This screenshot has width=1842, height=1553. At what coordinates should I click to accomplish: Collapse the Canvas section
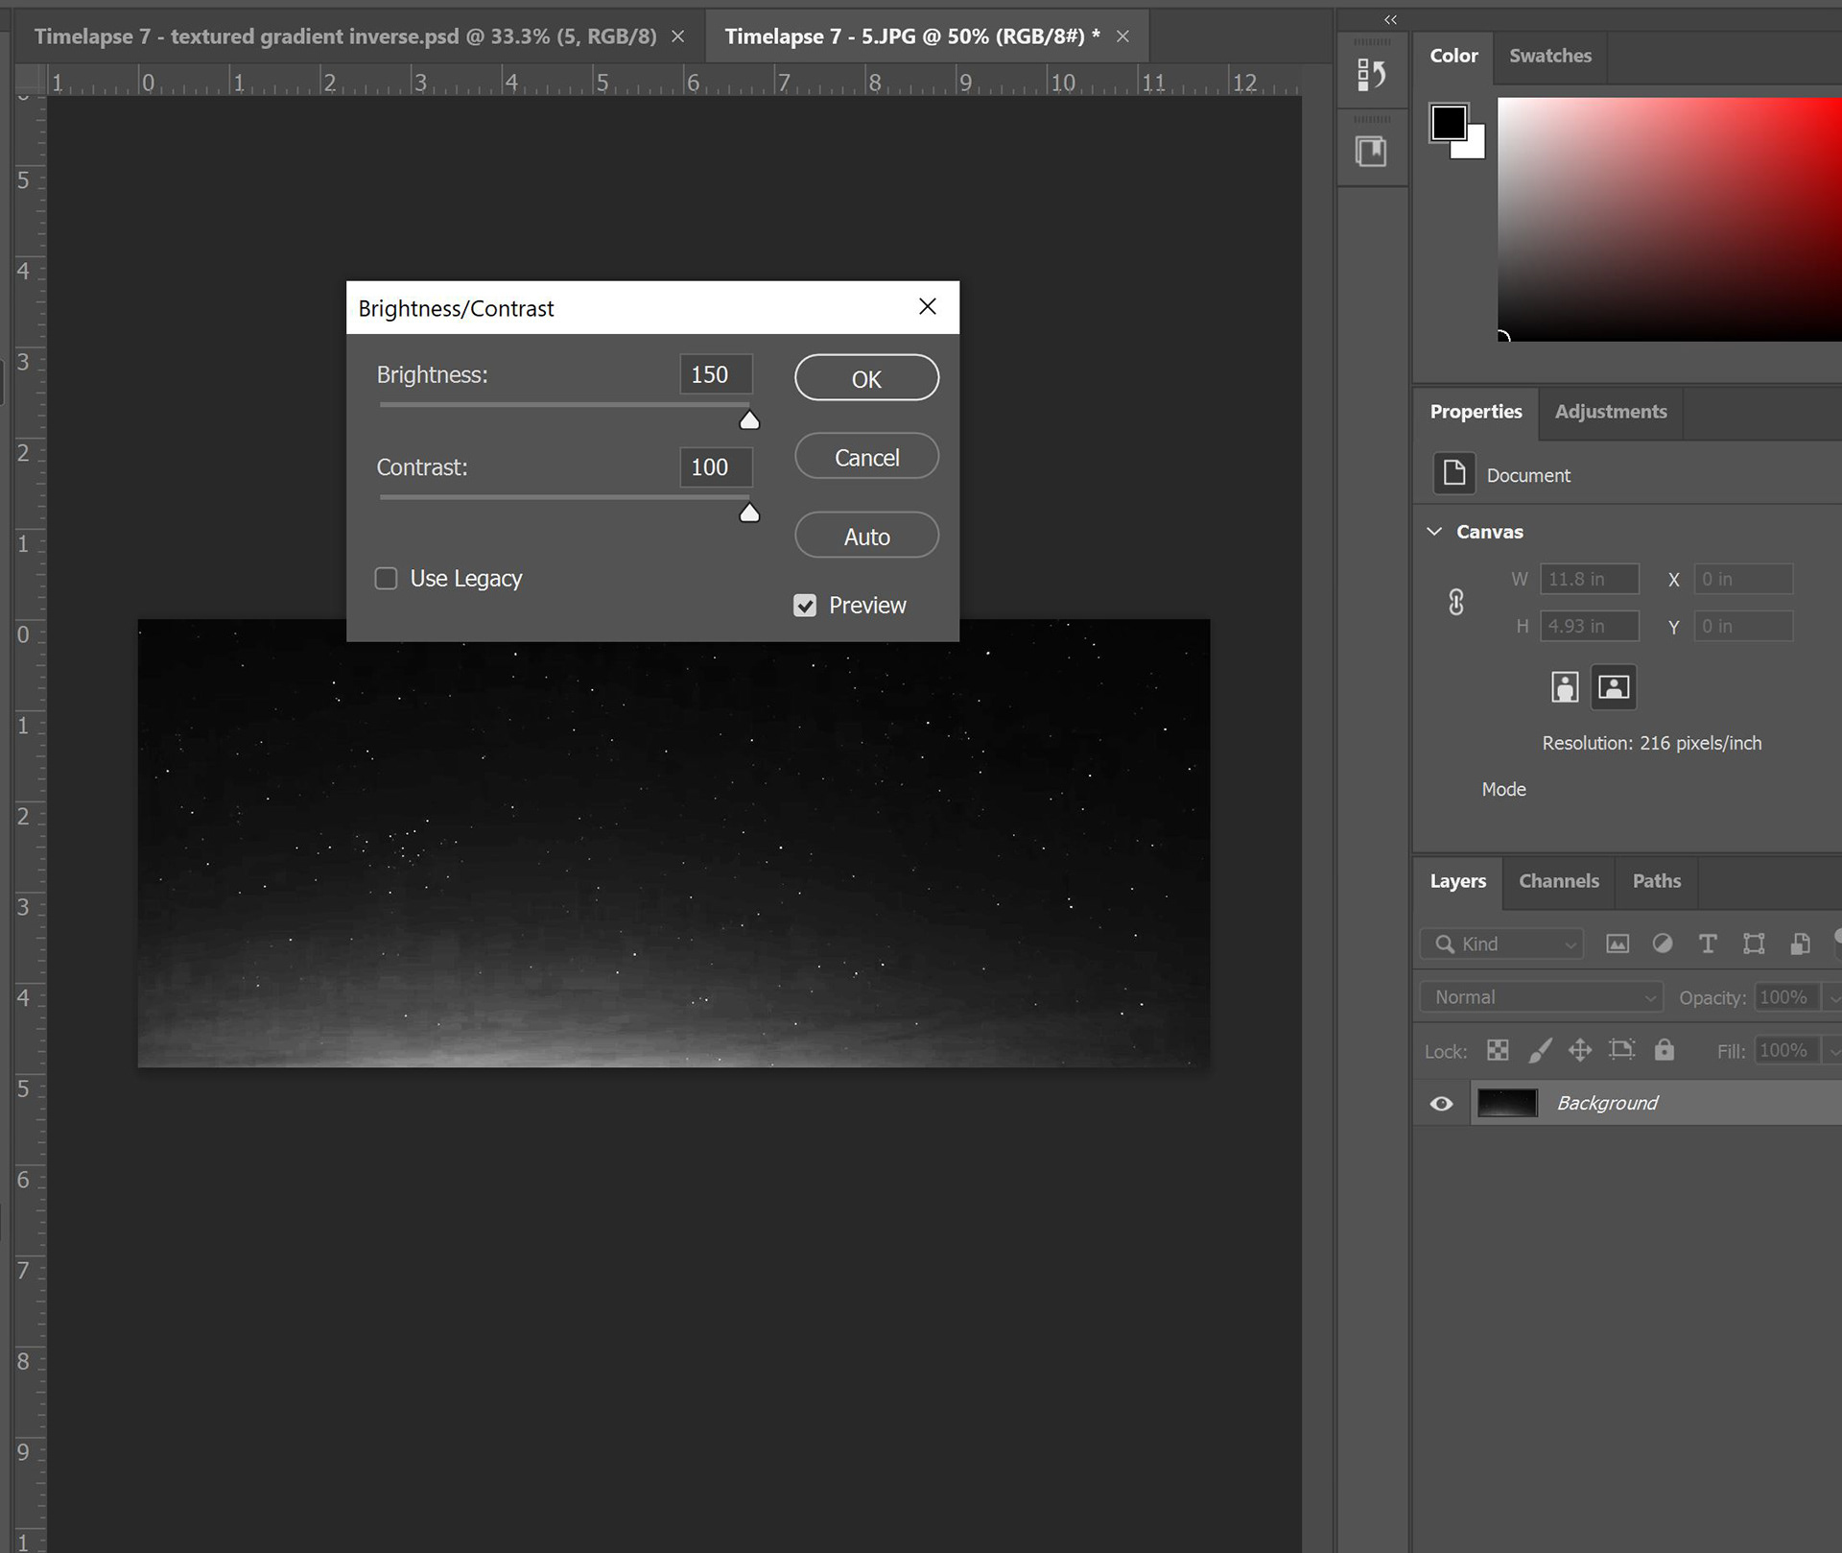click(1435, 532)
